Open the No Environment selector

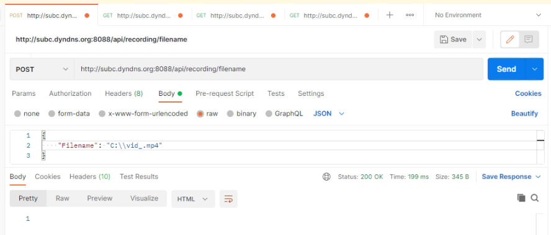pyautogui.click(x=487, y=15)
